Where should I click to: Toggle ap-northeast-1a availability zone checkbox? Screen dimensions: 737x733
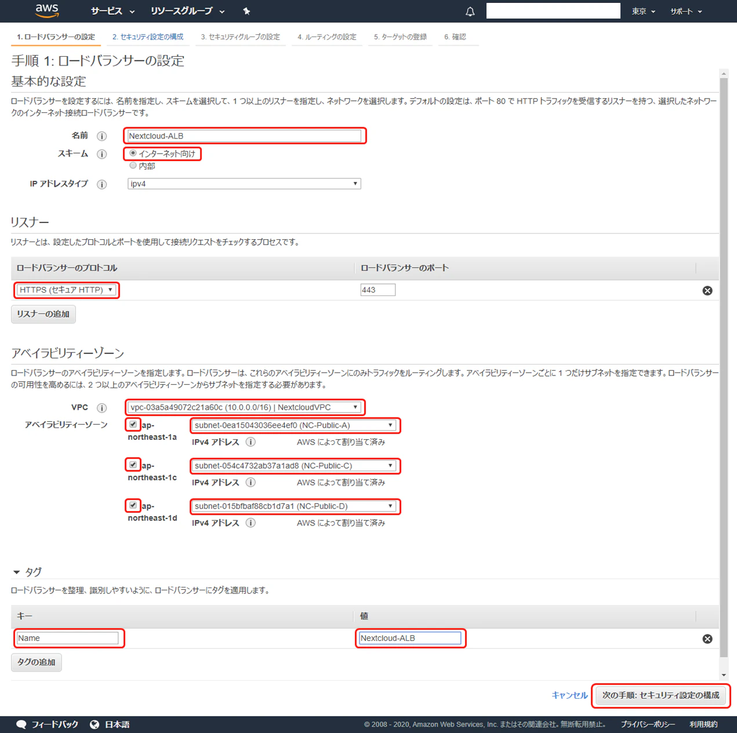pyautogui.click(x=133, y=424)
